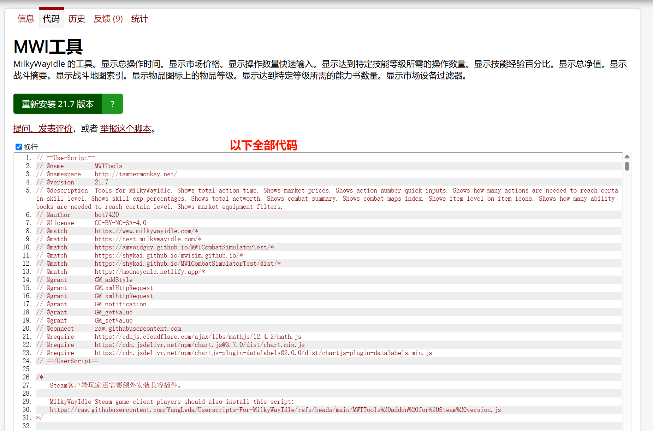Click the raw.githubusercontent.com URL on line 30
Image resolution: width=653 pixels, height=431 pixels.
click(275, 410)
